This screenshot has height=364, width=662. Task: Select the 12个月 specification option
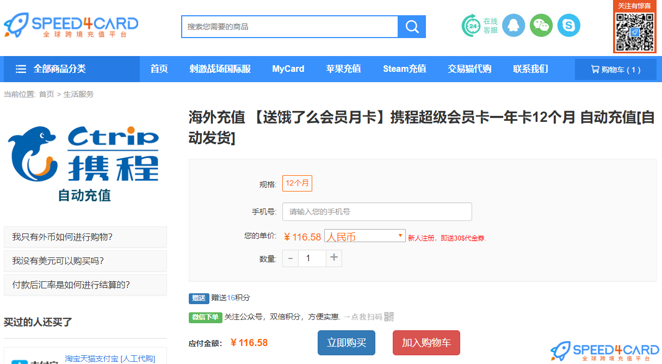coord(297,183)
